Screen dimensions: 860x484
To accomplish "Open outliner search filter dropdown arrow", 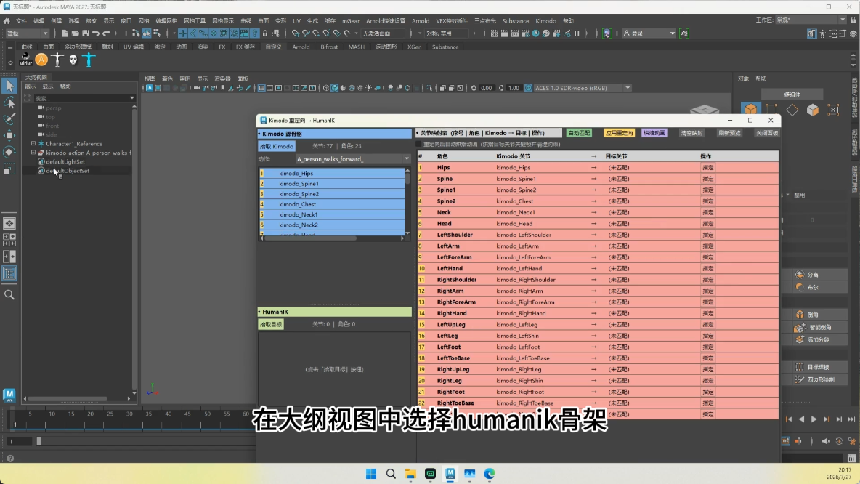I will (x=131, y=98).
